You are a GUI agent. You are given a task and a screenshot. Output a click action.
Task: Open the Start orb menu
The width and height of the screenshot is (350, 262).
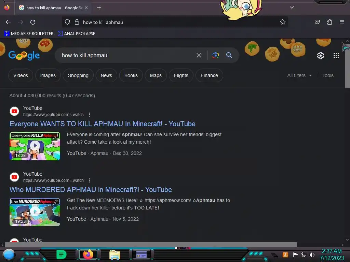(9, 255)
